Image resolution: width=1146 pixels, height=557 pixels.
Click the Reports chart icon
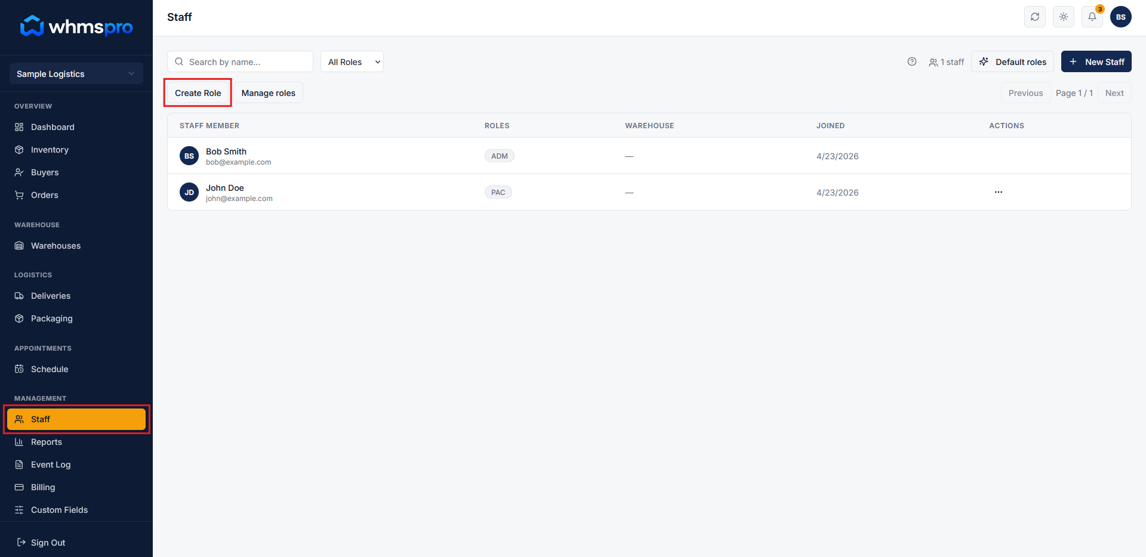tap(19, 442)
